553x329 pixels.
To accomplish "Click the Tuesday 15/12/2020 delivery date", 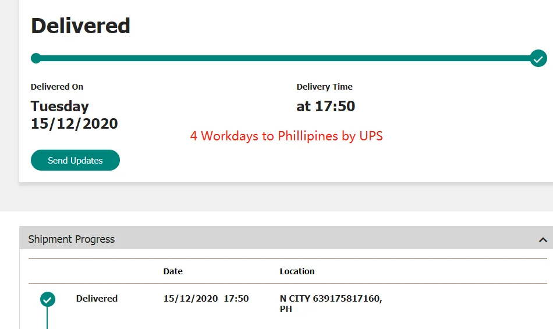I will pyautogui.click(x=74, y=115).
